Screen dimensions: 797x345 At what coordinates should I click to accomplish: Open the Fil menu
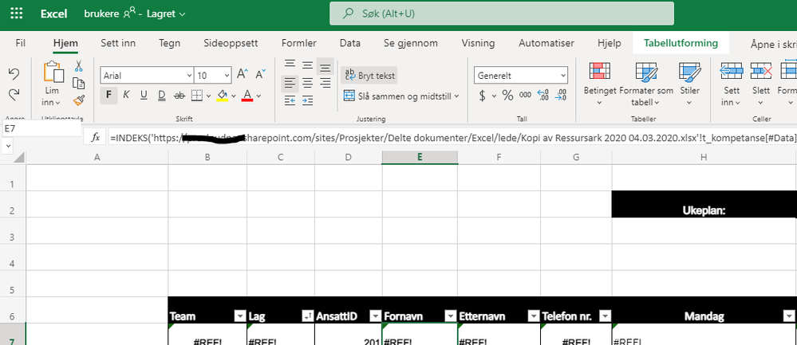20,43
